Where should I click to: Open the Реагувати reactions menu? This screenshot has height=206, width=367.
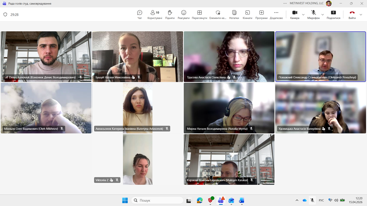(183, 14)
